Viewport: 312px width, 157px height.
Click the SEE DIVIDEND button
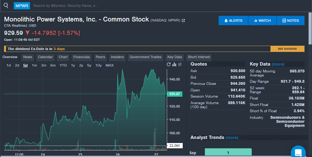[287, 49]
